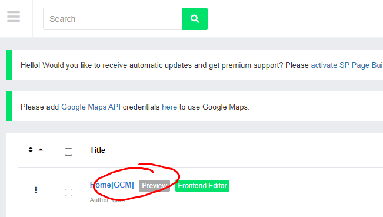Click the 'to use Google Maps' notice text
This screenshot has height=217, width=383.
(215, 107)
